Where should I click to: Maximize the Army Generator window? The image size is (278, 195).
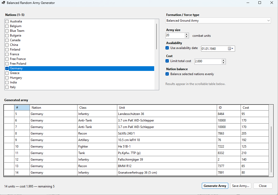click(260, 3)
